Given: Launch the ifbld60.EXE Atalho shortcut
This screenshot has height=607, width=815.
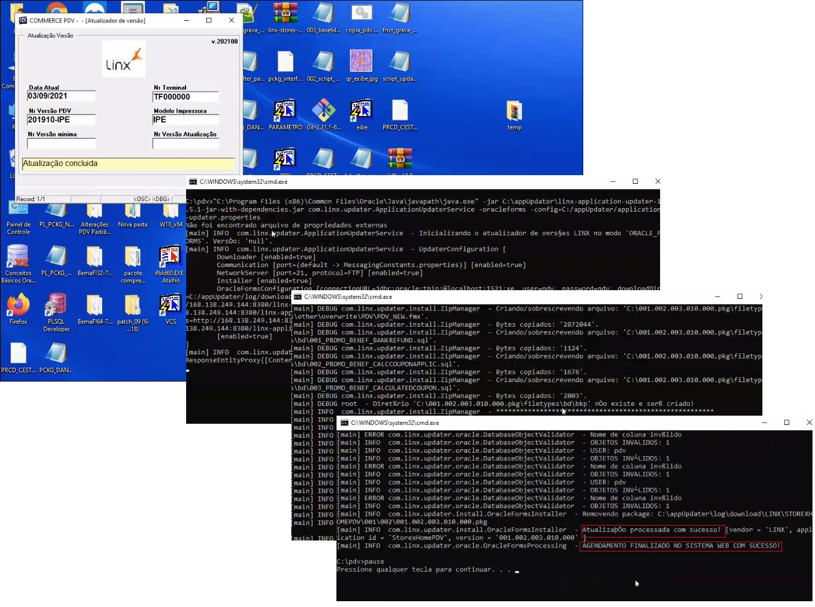Looking at the screenshot, I should (x=169, y=264).
